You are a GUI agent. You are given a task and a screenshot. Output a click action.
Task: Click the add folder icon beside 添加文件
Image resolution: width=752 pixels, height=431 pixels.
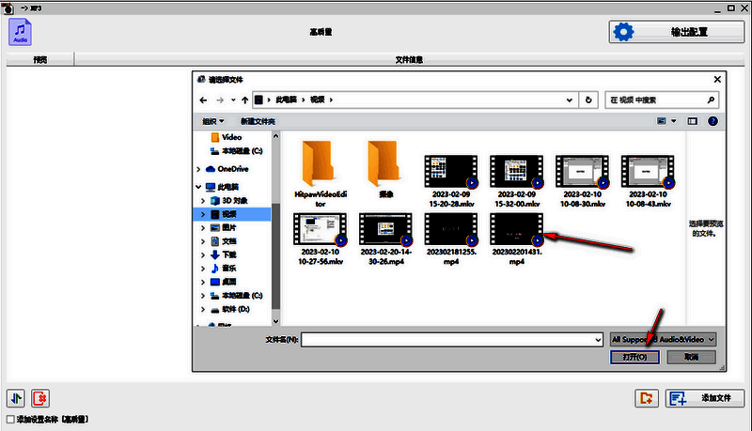[x=645, y=398]
